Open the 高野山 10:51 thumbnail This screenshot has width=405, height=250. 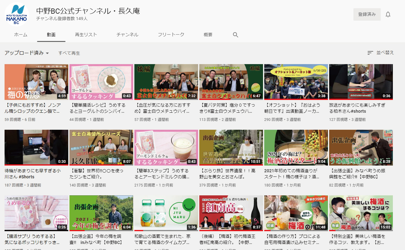click(x=231, y=148)
